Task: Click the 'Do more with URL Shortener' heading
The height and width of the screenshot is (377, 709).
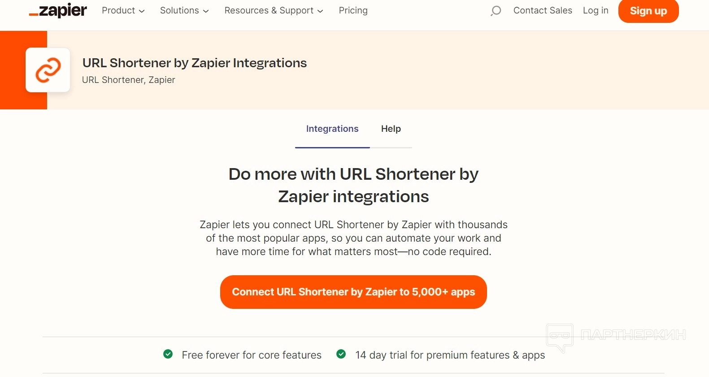Action: tap(353, 185)
